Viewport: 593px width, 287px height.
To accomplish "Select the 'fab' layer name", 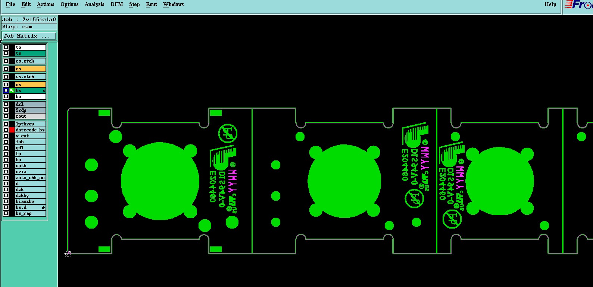I will (x=31, y=142).
